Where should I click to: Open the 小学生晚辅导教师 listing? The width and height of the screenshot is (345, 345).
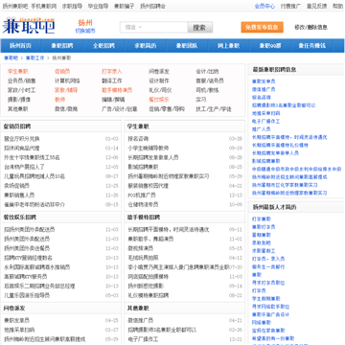[x=149, y=149]
